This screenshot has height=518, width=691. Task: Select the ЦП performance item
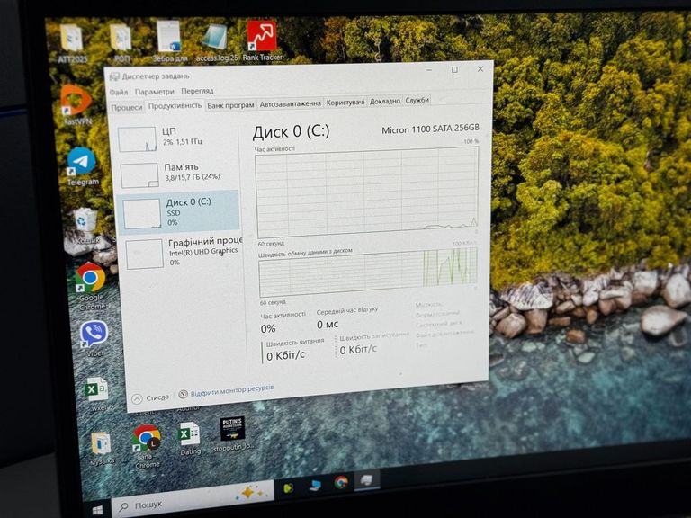coord(176,138)
